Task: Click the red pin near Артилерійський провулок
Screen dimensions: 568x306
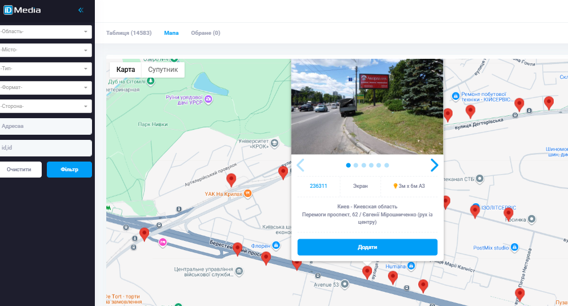Action: 231,180
